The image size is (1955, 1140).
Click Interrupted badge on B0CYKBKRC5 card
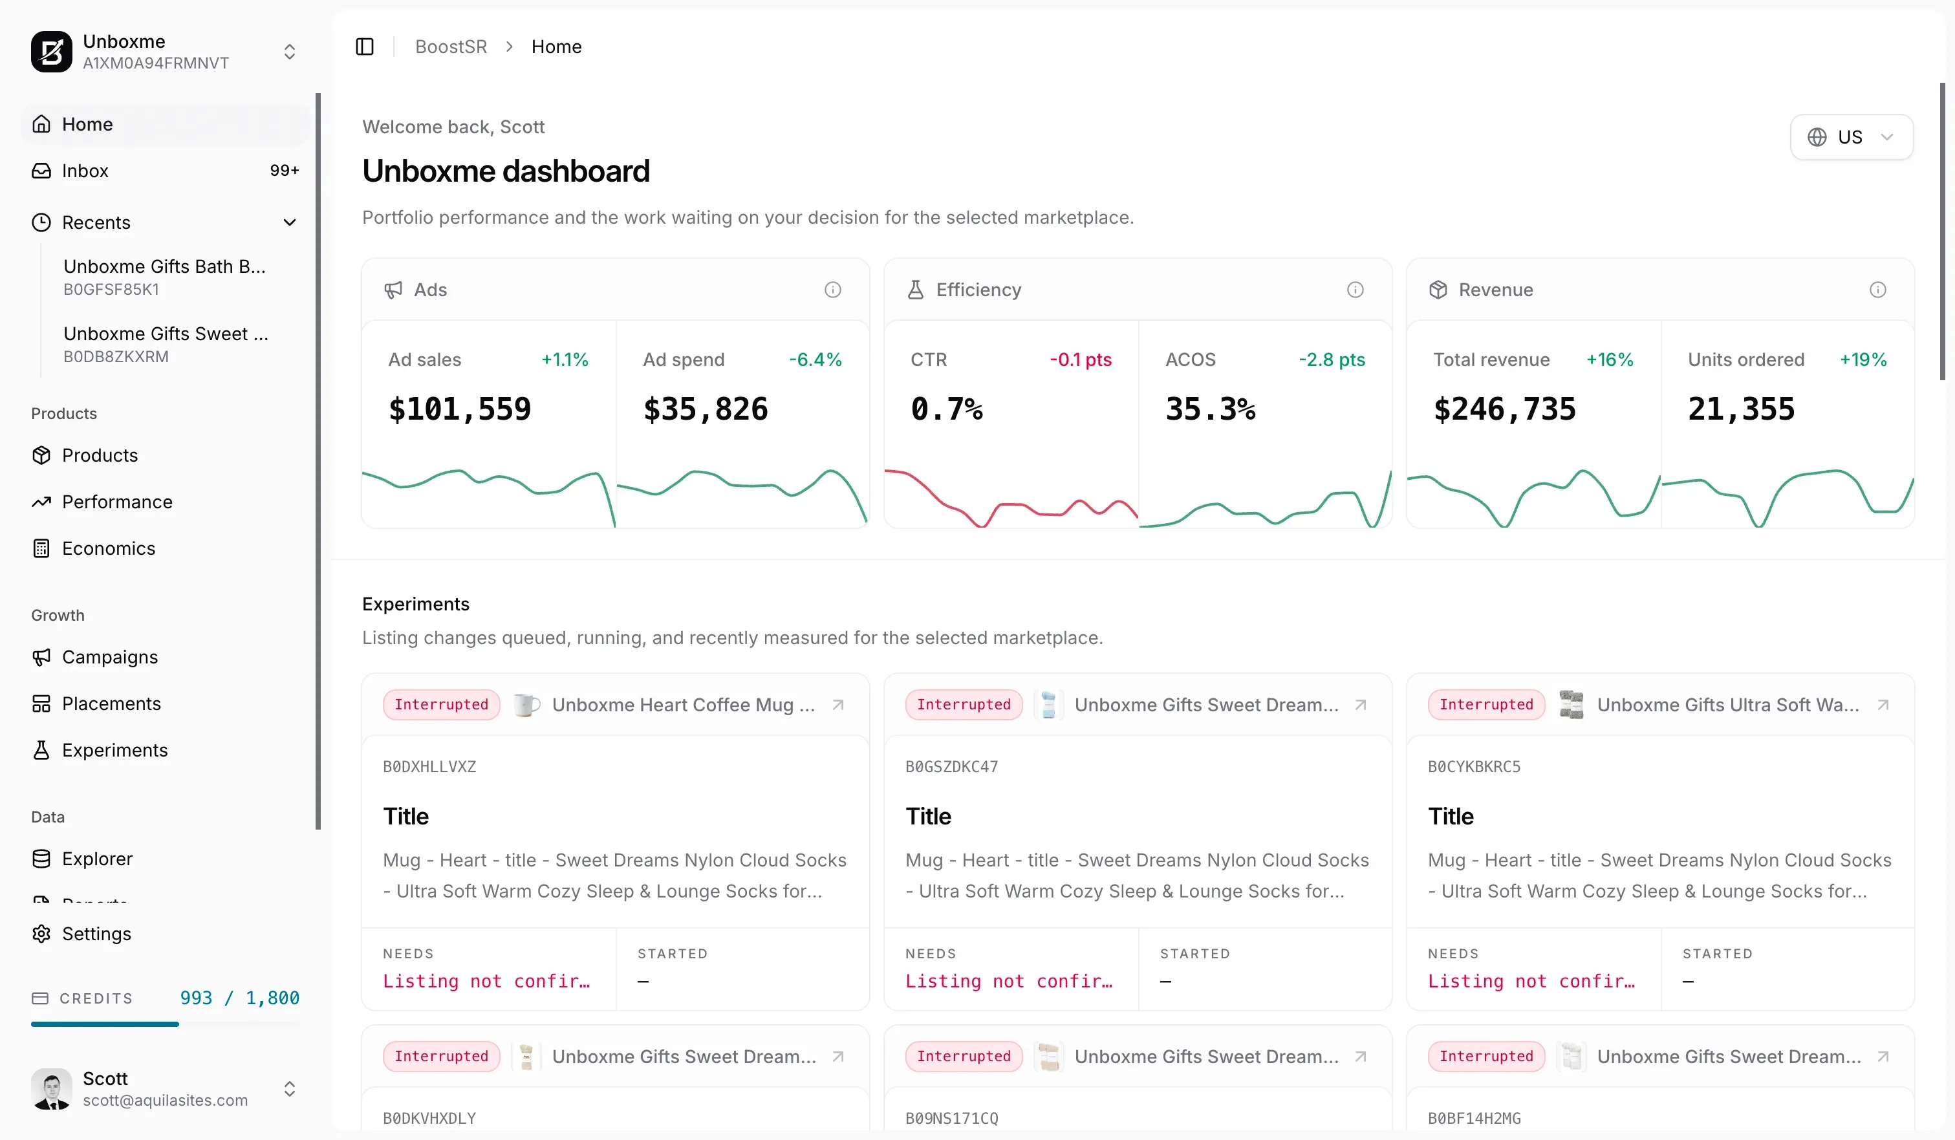point(1486,705)
